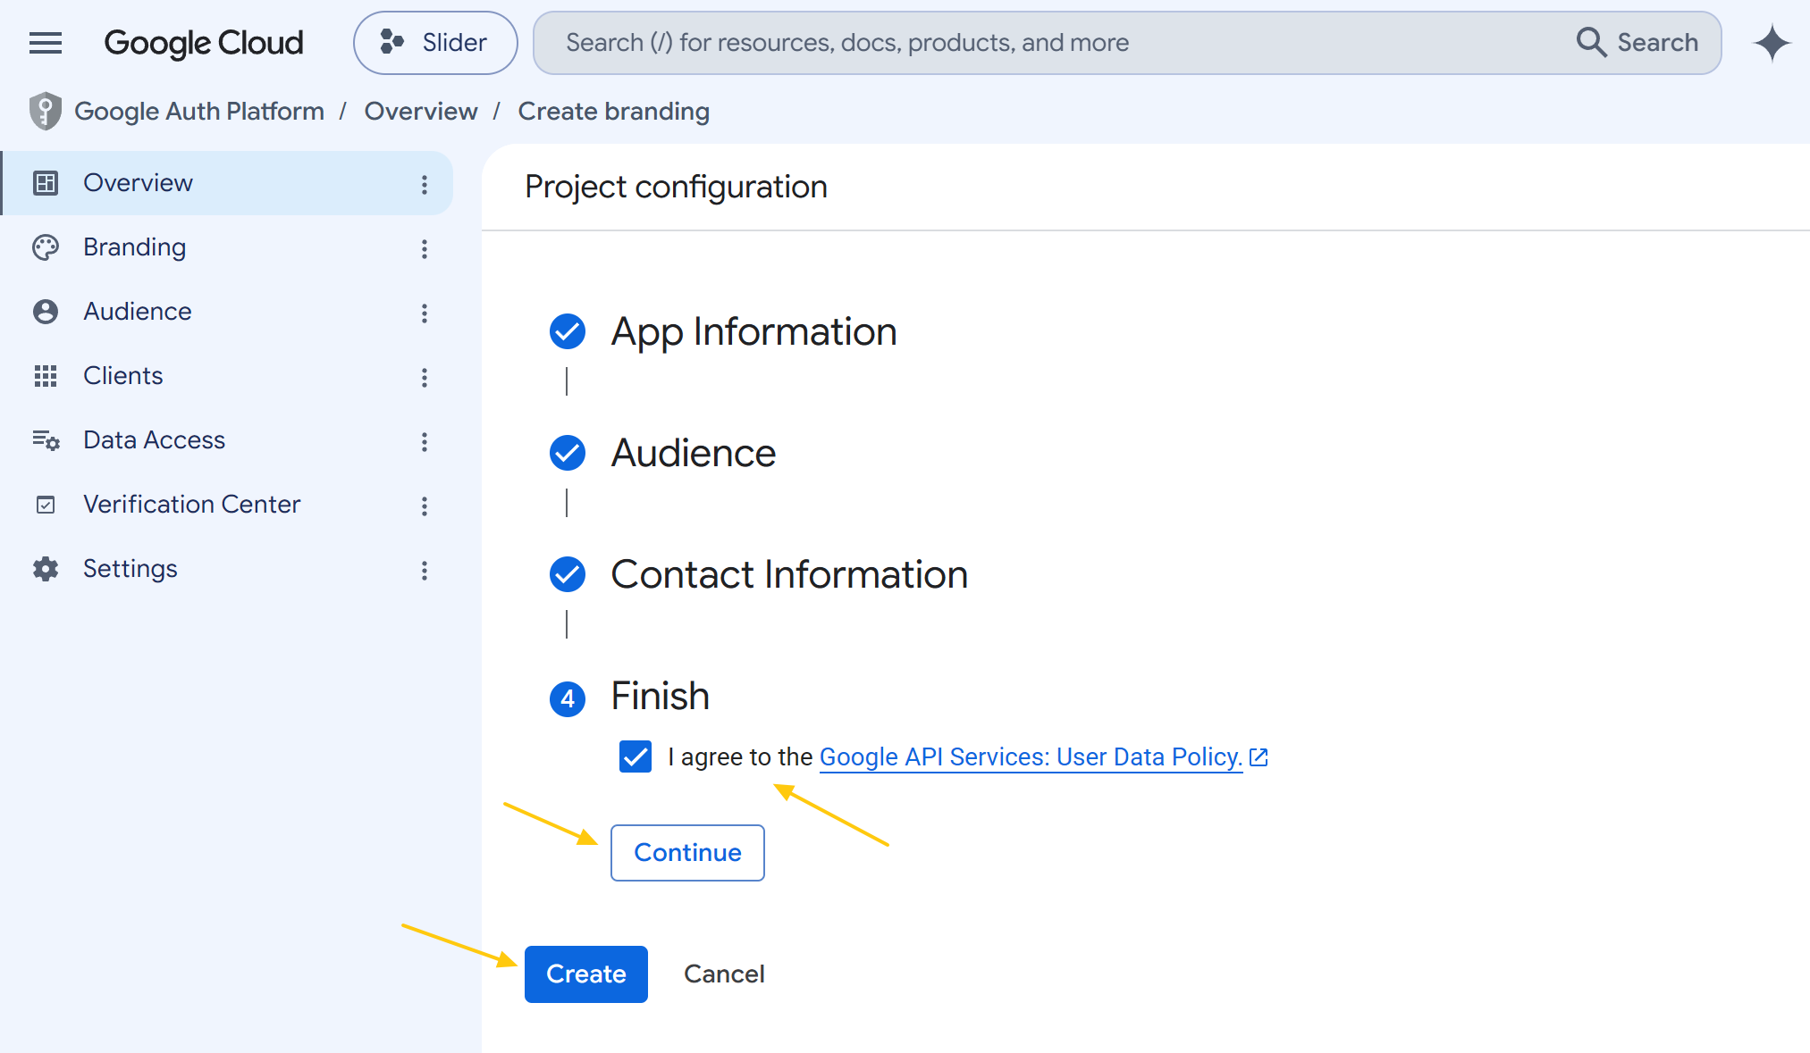Open more options for Branding item
The height and width of the screenshot is (1053, 1810).
tap(425, 248)
